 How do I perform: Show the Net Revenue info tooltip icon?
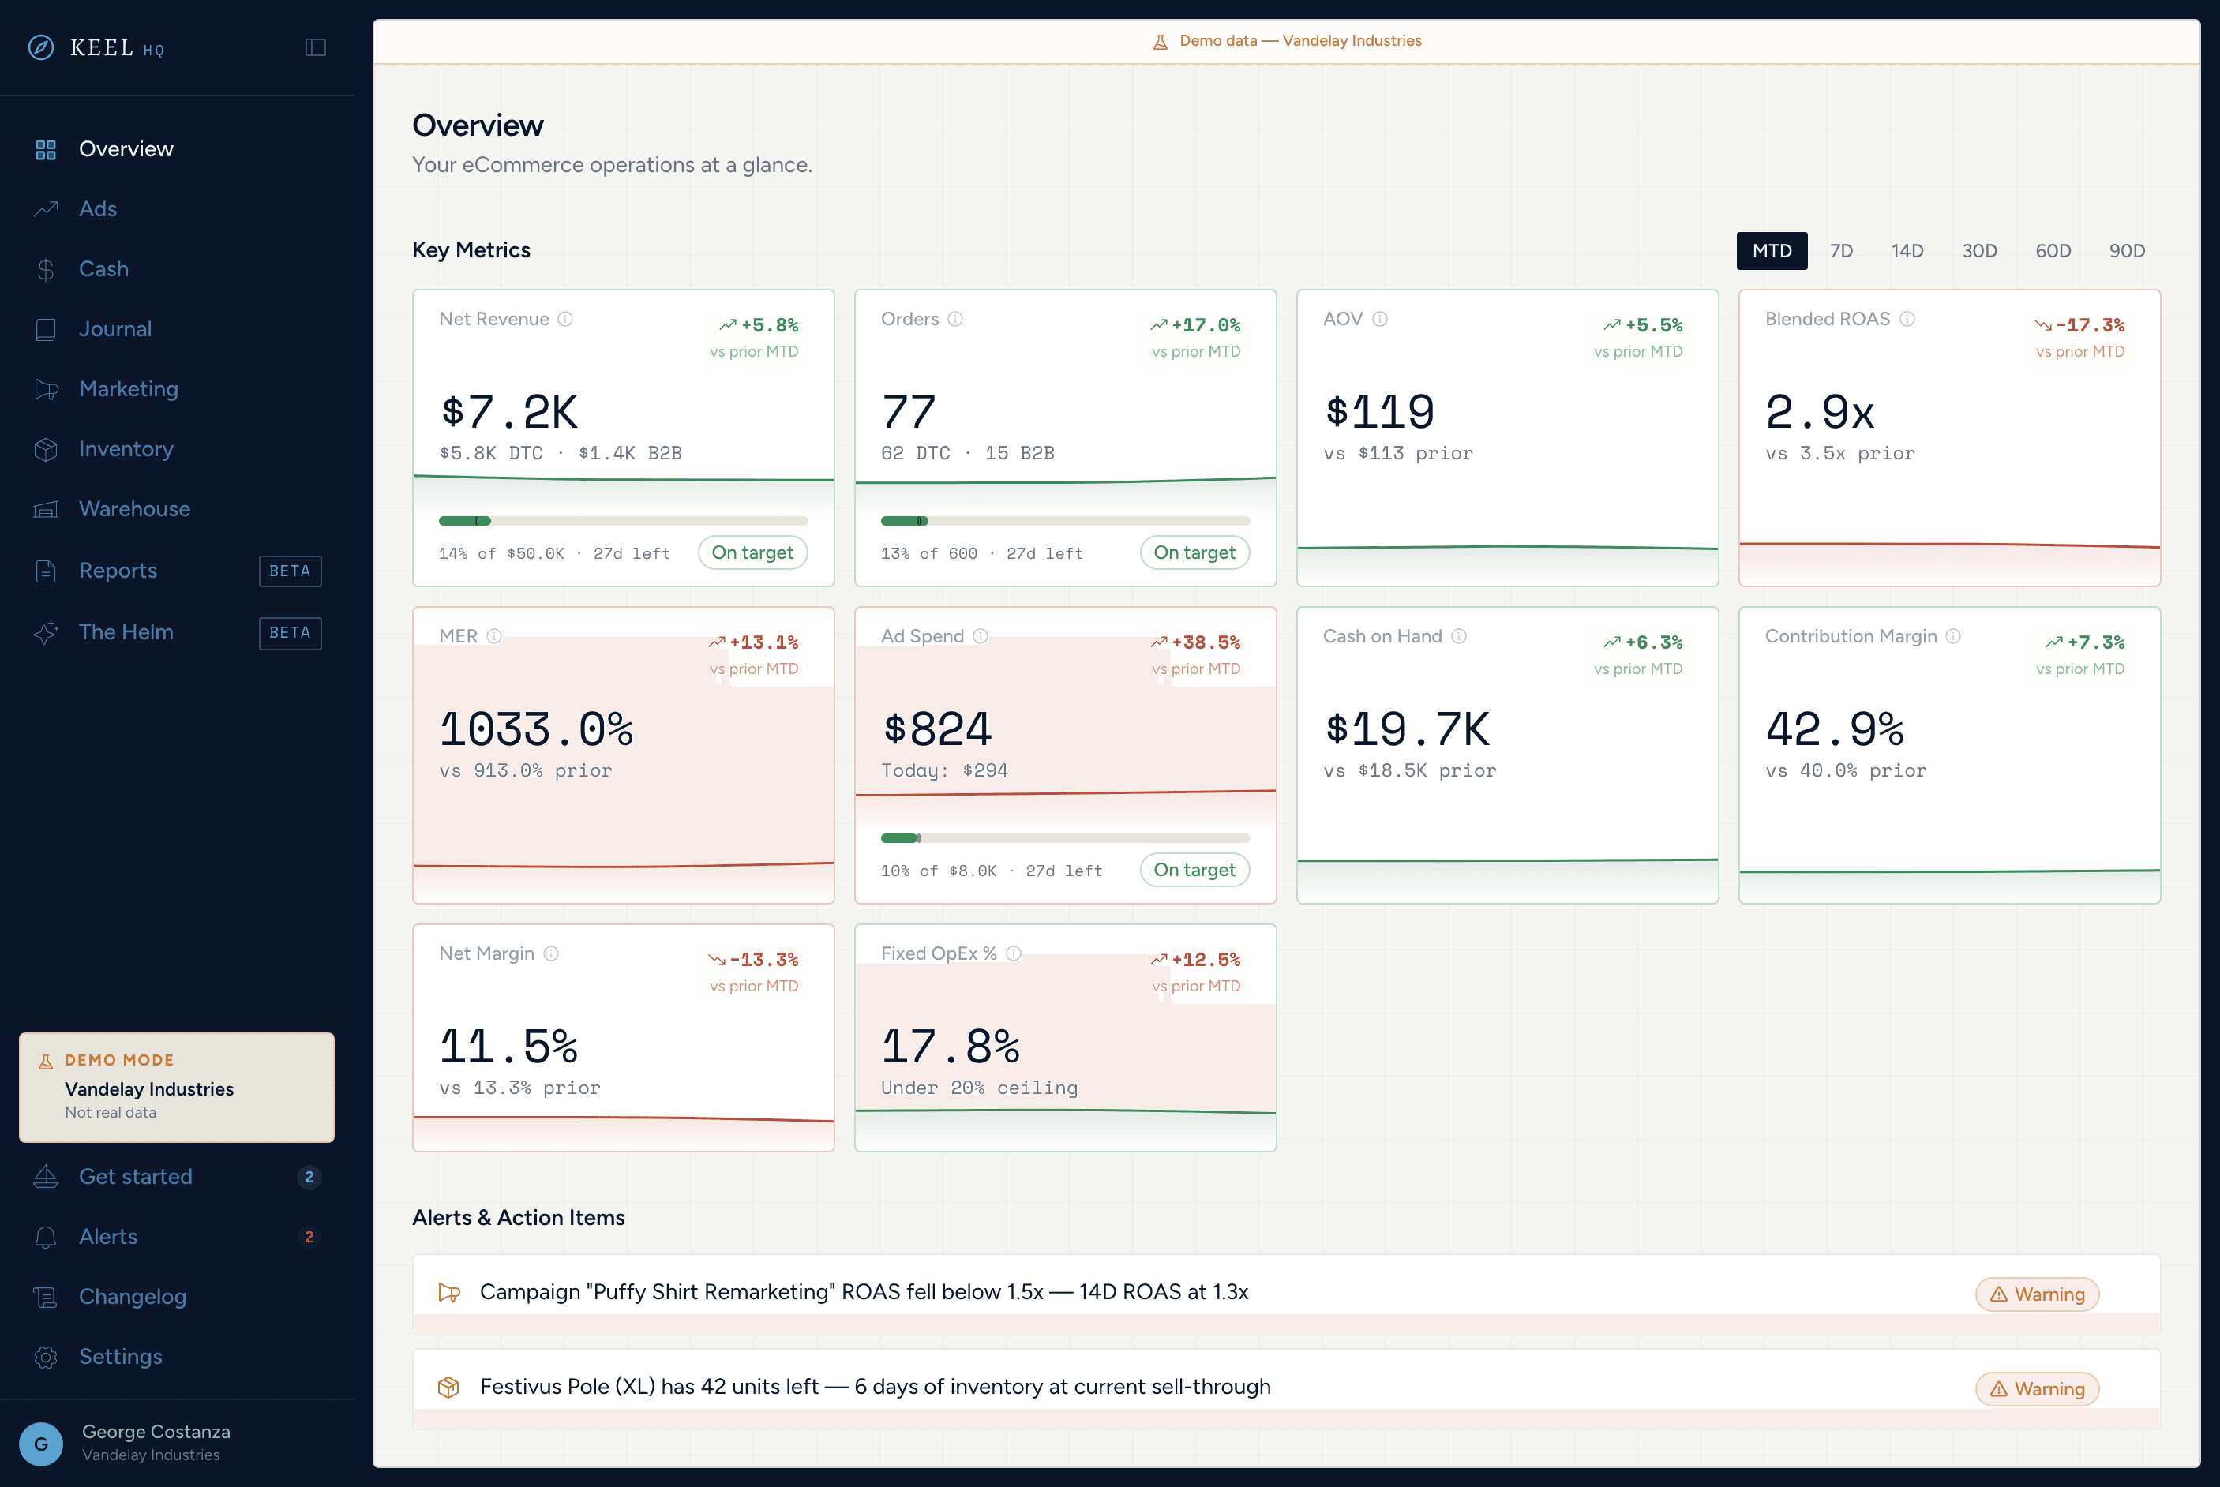coord(565,319)
